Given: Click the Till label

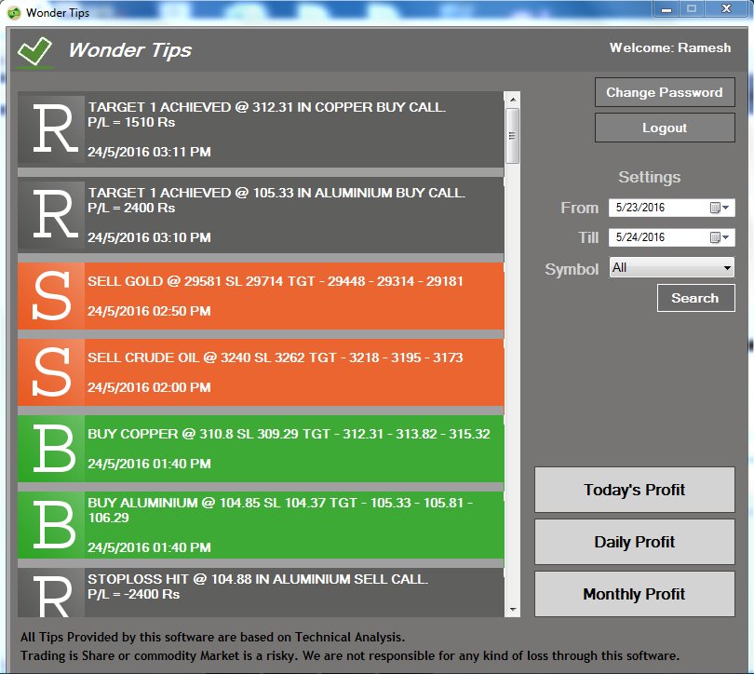Looking at the screenshot, I should (x=588, y=238).
